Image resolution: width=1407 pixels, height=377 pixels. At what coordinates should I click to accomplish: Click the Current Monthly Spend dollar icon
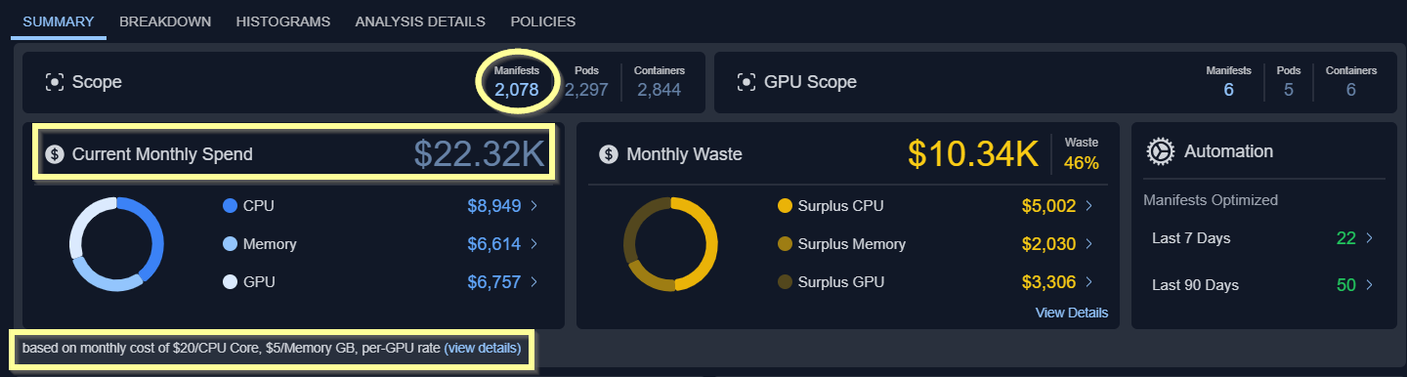[55, 153]
